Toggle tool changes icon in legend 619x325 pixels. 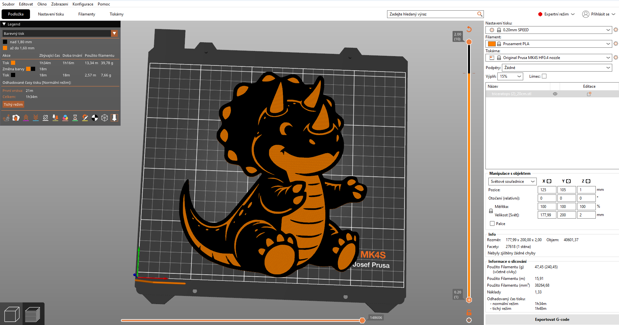[x=55, y=118]
